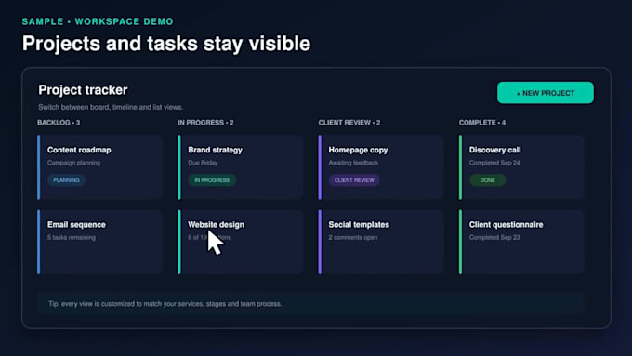This screenshot has height=356, width=632.
Task: Open the Brand strategy card
Action: point(240,167)
